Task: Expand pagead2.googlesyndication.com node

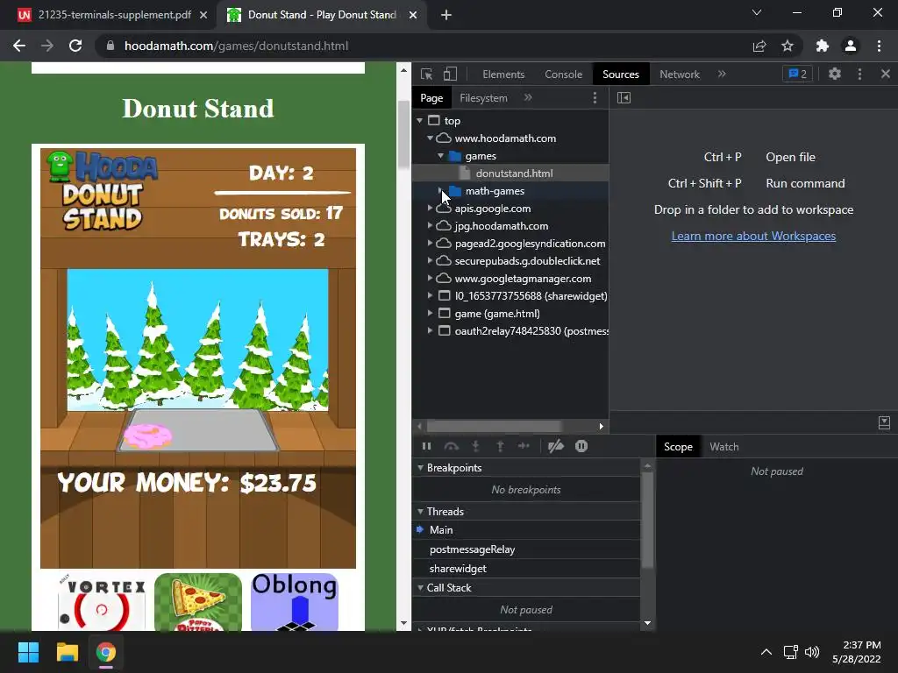Action: point(430,244)
